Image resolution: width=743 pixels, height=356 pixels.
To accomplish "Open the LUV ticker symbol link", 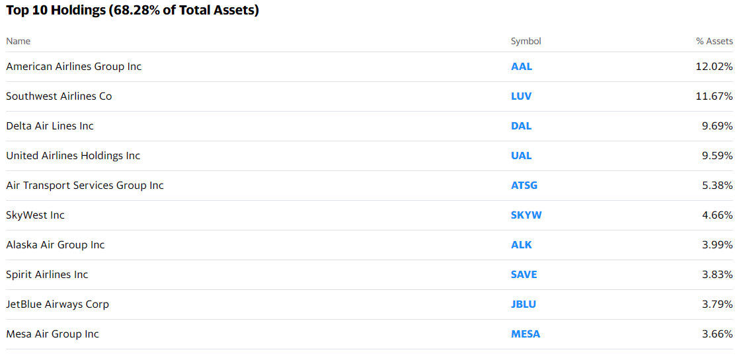I will pyautogui.click(x=522, y=96).
